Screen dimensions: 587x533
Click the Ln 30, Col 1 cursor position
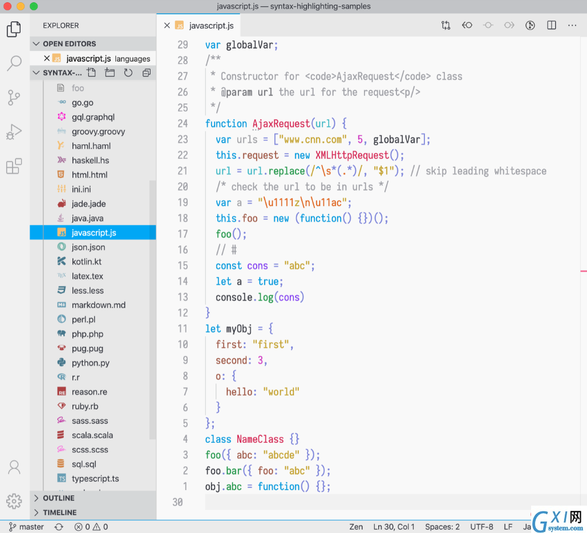tap(394, 527)
